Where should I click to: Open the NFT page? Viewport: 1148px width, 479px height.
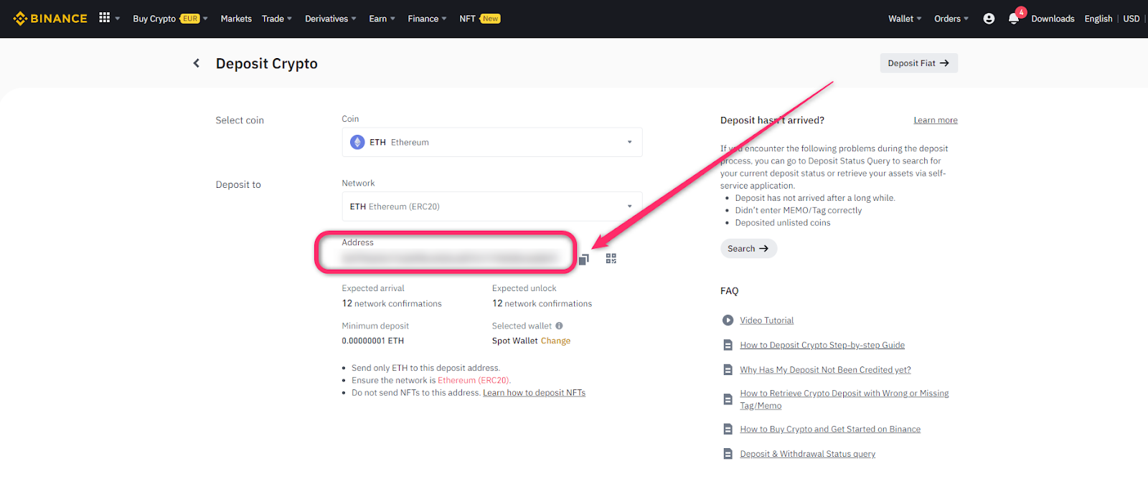[x=467, y=19]
